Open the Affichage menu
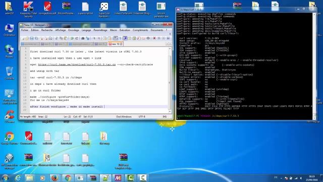Viewport: 323px width, 182px height. (x=61, y=30)
